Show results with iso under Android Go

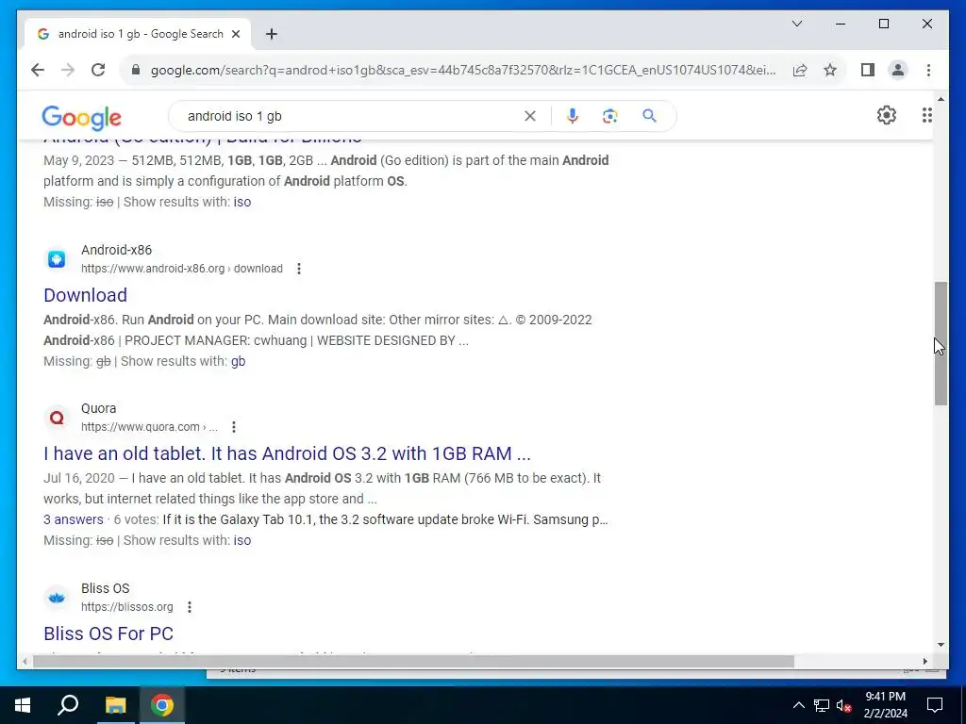241,202
